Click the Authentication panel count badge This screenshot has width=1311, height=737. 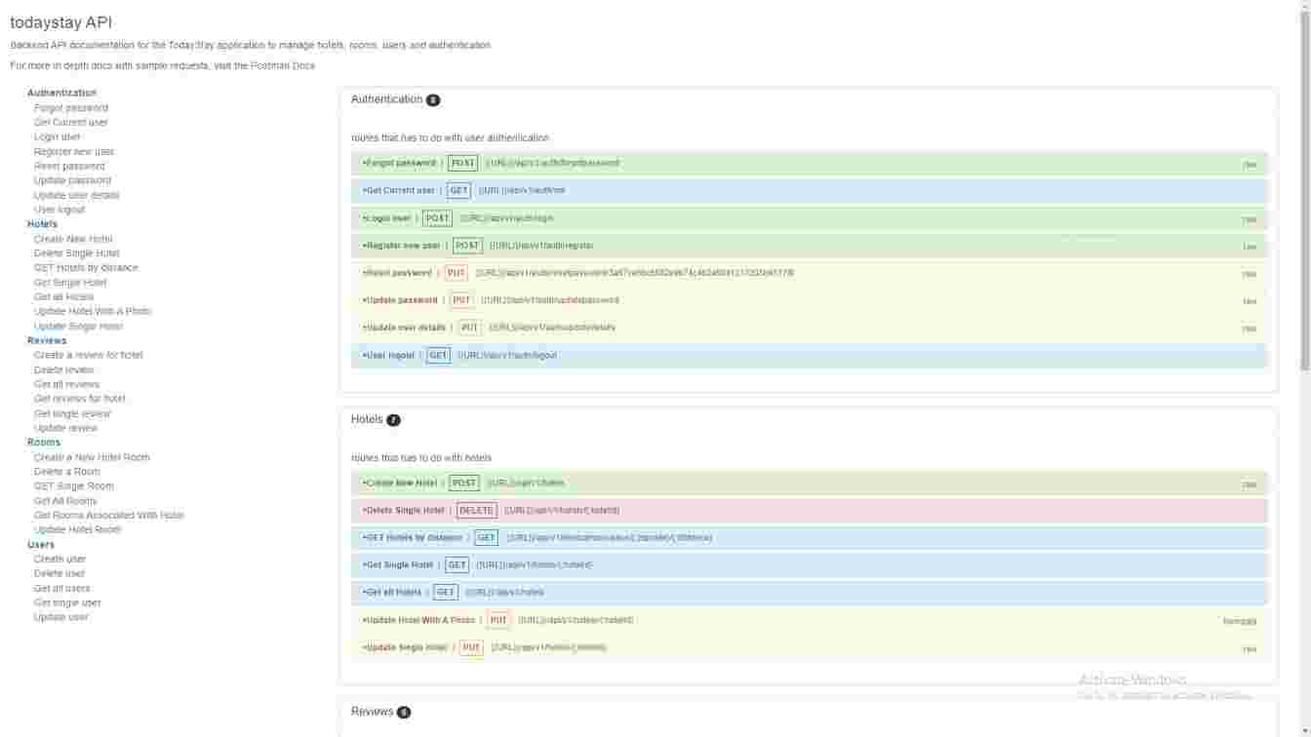pos(433,100)
